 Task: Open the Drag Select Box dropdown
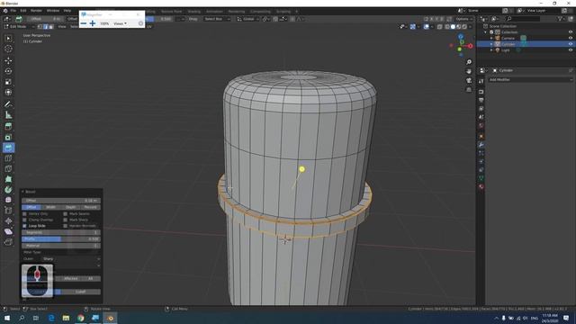(217, 19)
